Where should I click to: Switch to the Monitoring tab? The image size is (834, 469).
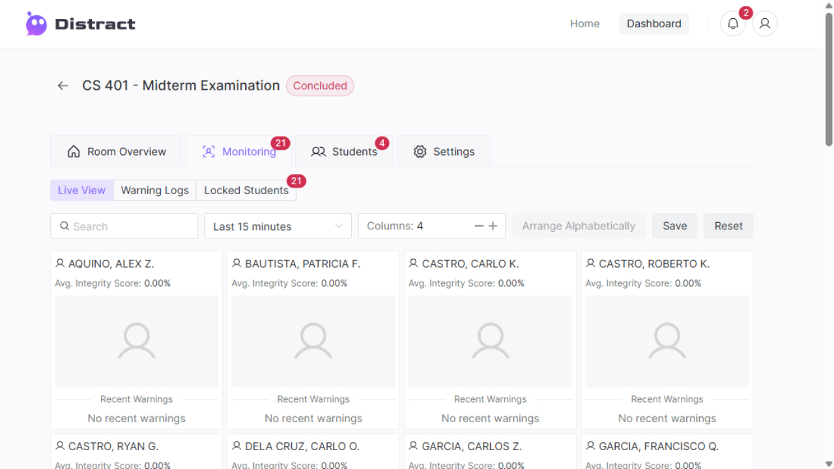(x=238, y=152)
